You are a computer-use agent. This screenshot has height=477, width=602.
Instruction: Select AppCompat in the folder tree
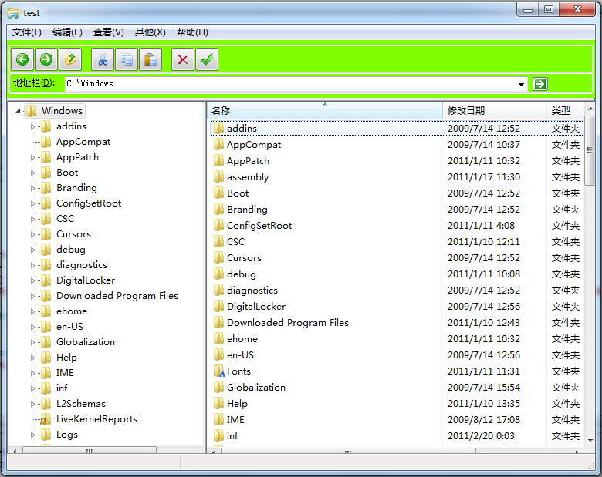point(83,142)
